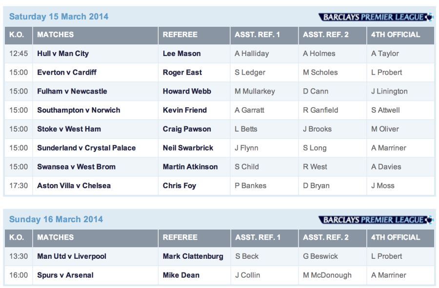Screen dimensions: 439x288
Task: Select the Everton v Cardiff fixture
Action: point(67,73)
